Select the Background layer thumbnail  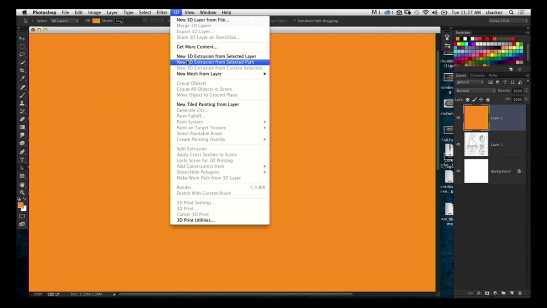(x=476, y=171)
